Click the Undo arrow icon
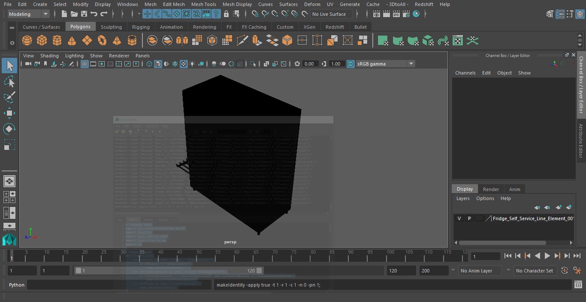The width and height of the screenshot is (586, 302). (94, 14)
